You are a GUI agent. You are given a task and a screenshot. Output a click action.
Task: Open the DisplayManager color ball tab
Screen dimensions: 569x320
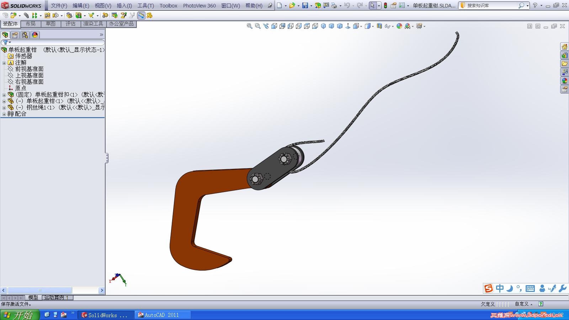click(x=35, y=35)
